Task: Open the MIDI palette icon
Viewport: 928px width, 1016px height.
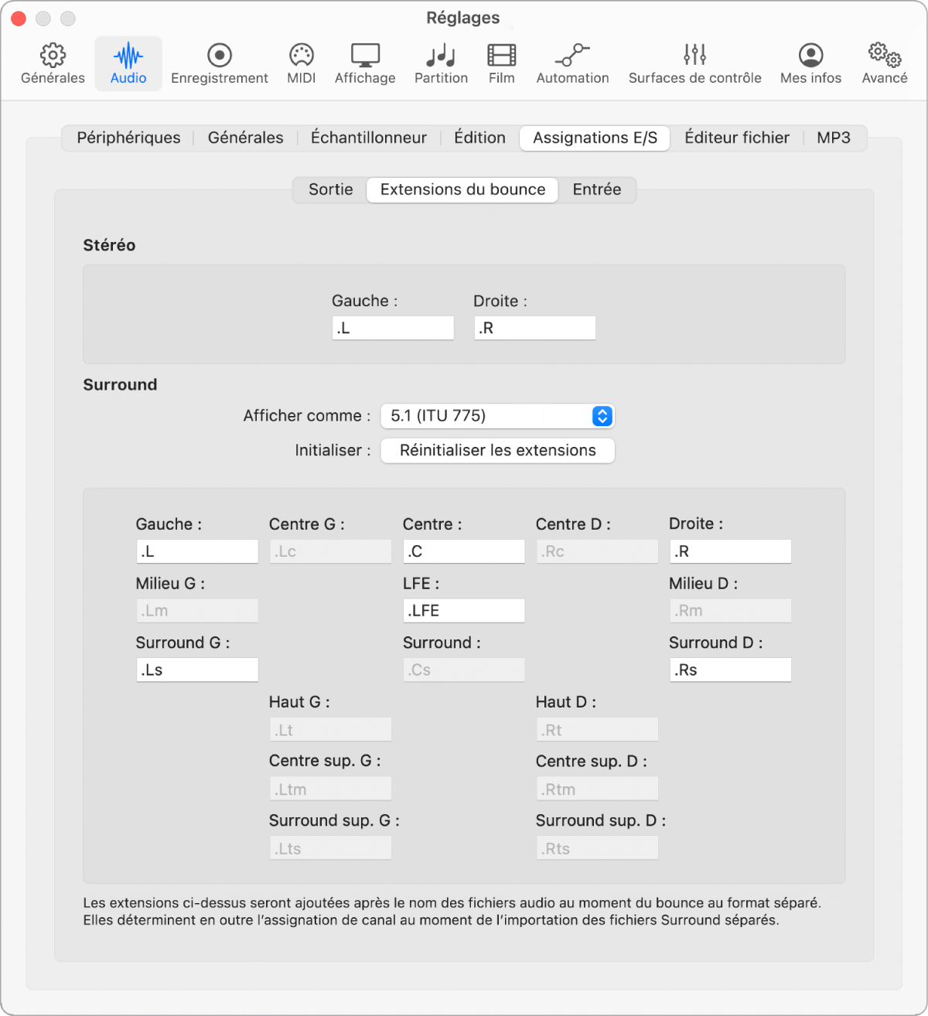Action: (301, 55)
